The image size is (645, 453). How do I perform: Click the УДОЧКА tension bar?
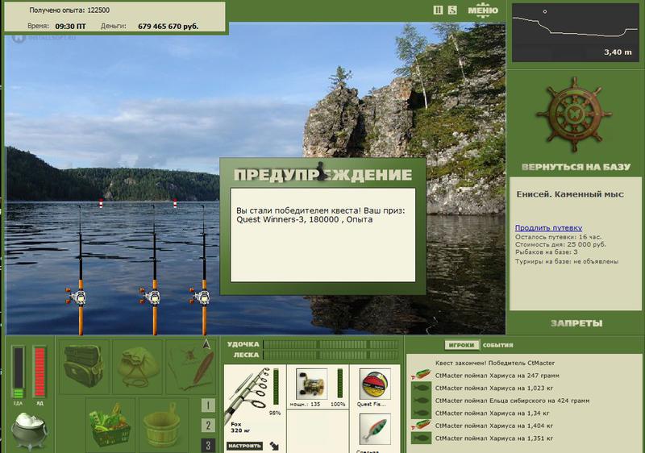coord(331,344)
